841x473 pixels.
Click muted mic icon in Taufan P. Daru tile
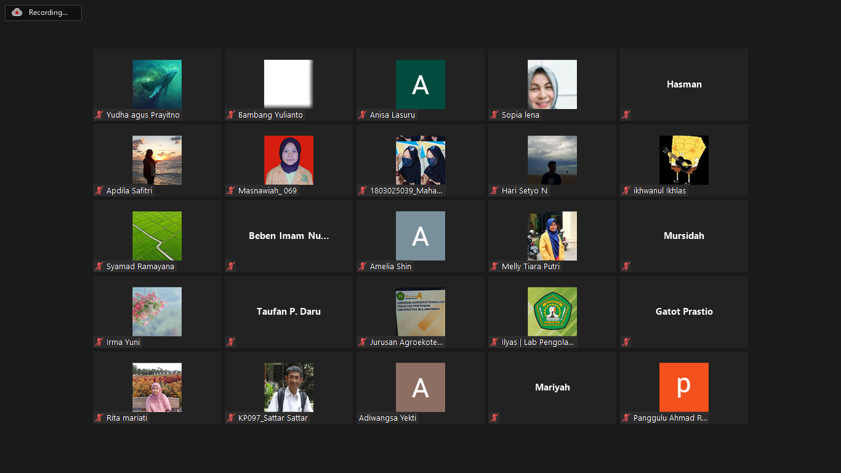coord(231,342)
